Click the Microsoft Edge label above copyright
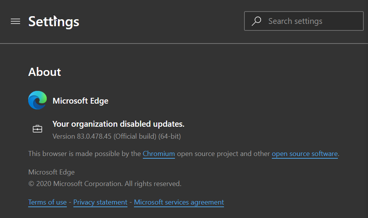The height and width of the screenshot is (218, 368). pyautogui.click(x=51, y=172)
